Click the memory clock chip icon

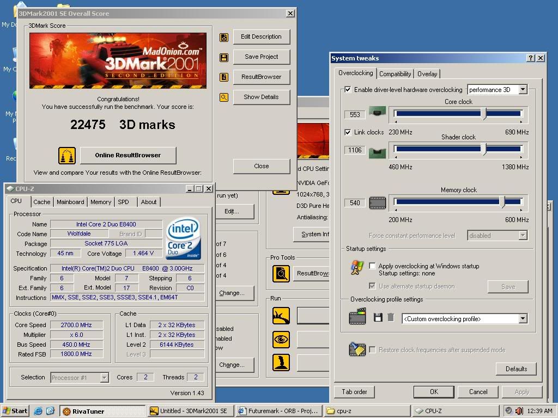[377, 203]
